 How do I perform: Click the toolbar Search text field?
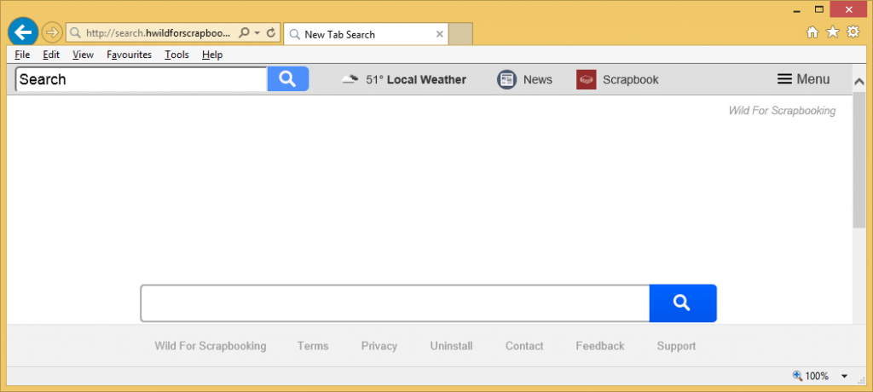(x=142, y=79)
